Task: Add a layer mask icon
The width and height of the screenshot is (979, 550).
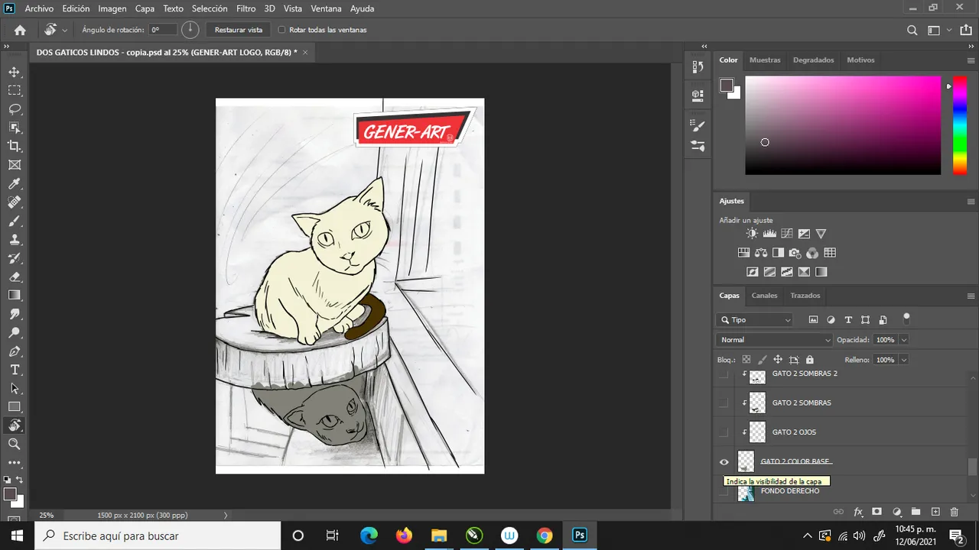Action: [x=877, y=512]
